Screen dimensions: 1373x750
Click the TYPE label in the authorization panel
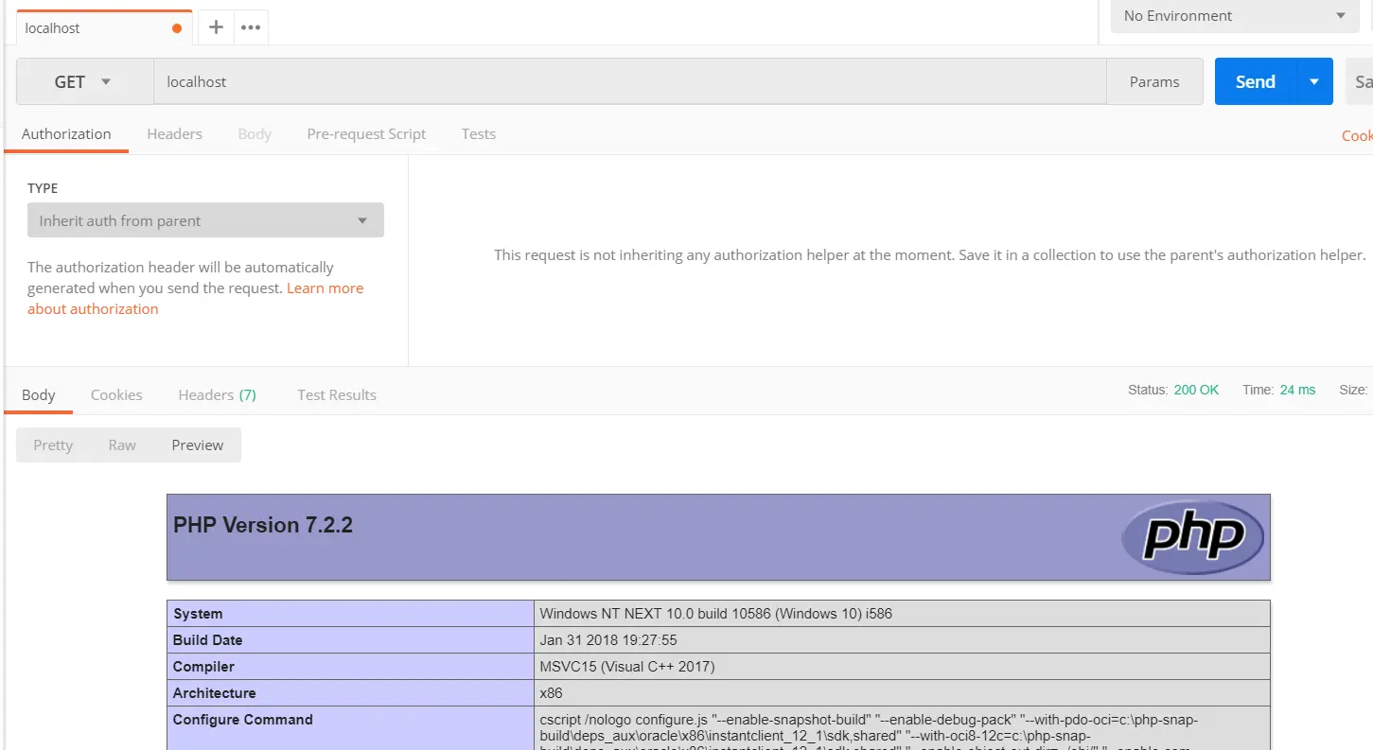pos(43,188)
